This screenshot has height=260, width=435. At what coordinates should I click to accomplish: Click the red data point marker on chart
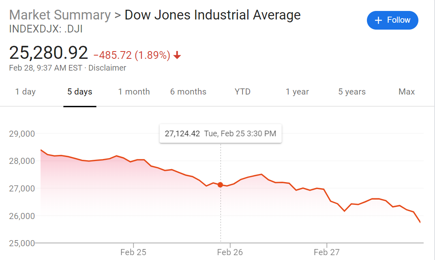tap(220, 185)
